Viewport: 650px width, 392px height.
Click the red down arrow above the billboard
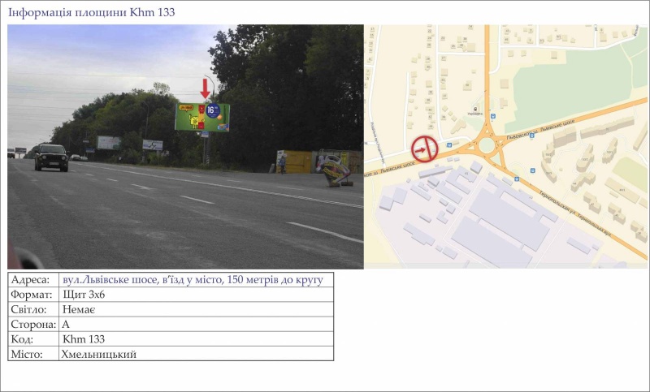(x=205, y=88)
